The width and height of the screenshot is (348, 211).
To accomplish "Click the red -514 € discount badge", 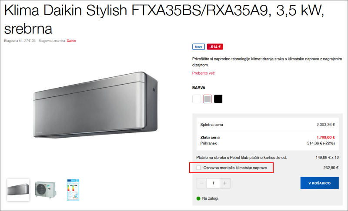I will [215, 47].
